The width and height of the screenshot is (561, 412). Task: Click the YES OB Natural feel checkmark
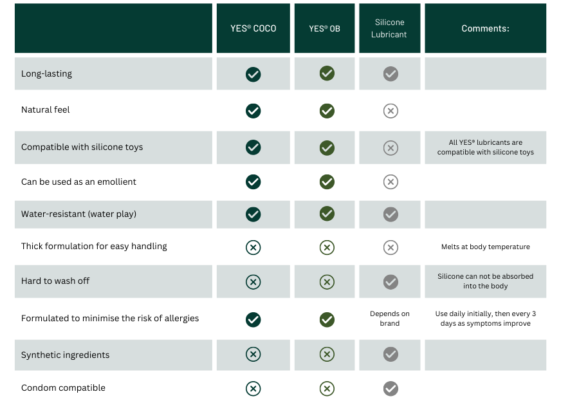(327, 111)
